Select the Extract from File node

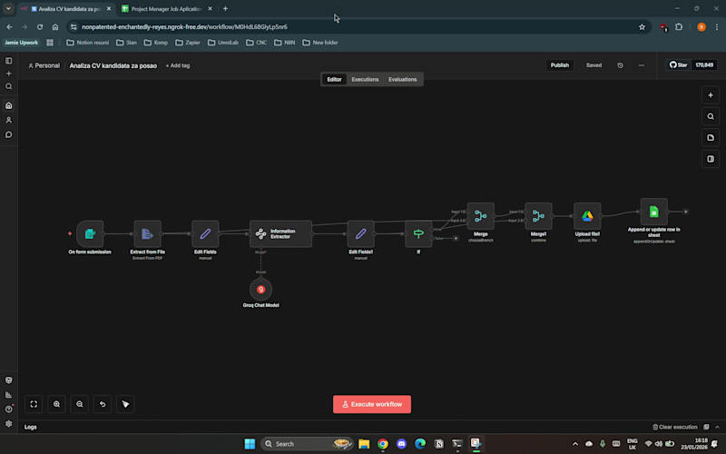tap(148, 234)
